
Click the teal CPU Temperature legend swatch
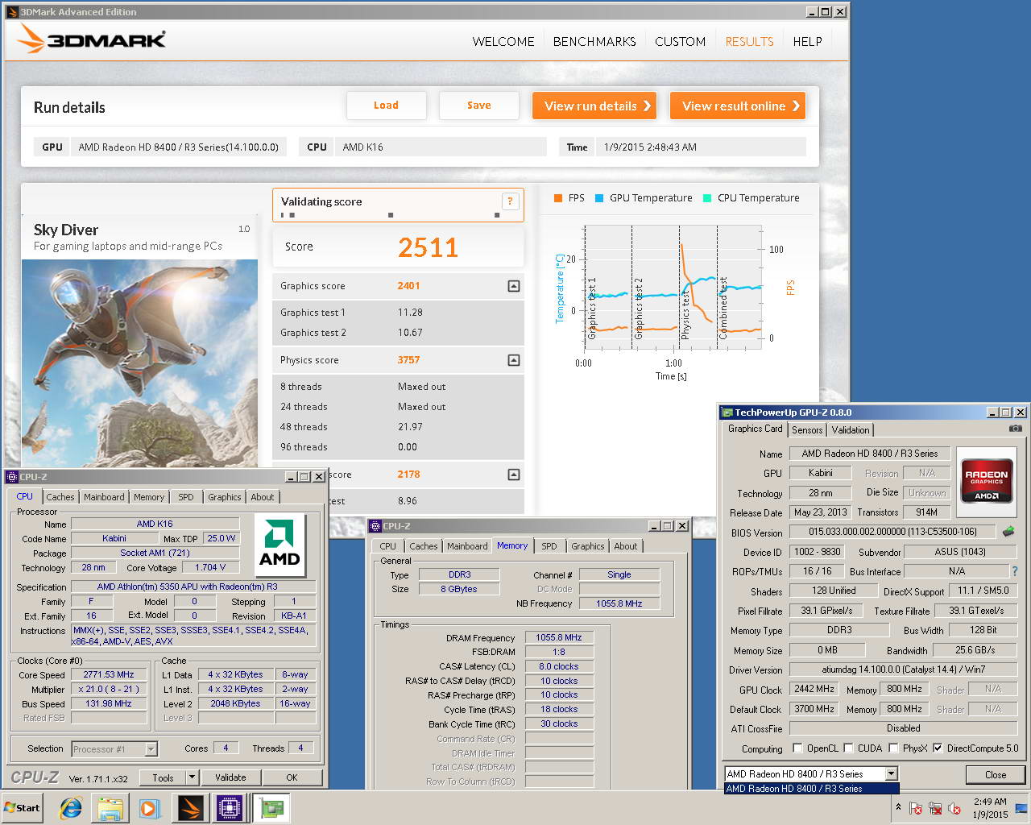(x=706, y=198)
